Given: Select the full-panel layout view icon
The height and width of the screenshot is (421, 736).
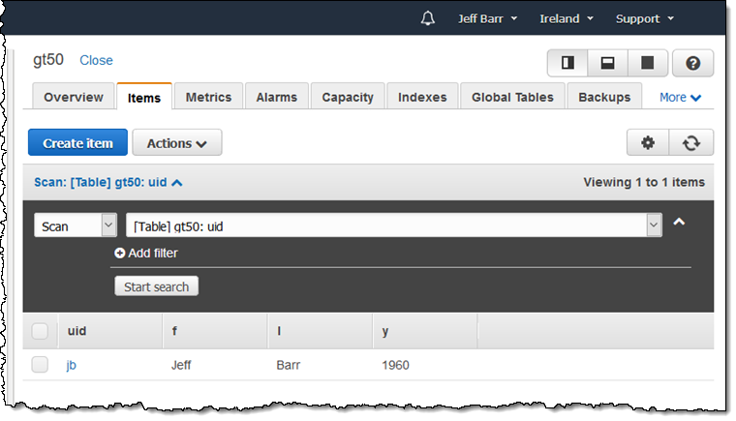Looking at the screenshot, I should pos(646,63).
